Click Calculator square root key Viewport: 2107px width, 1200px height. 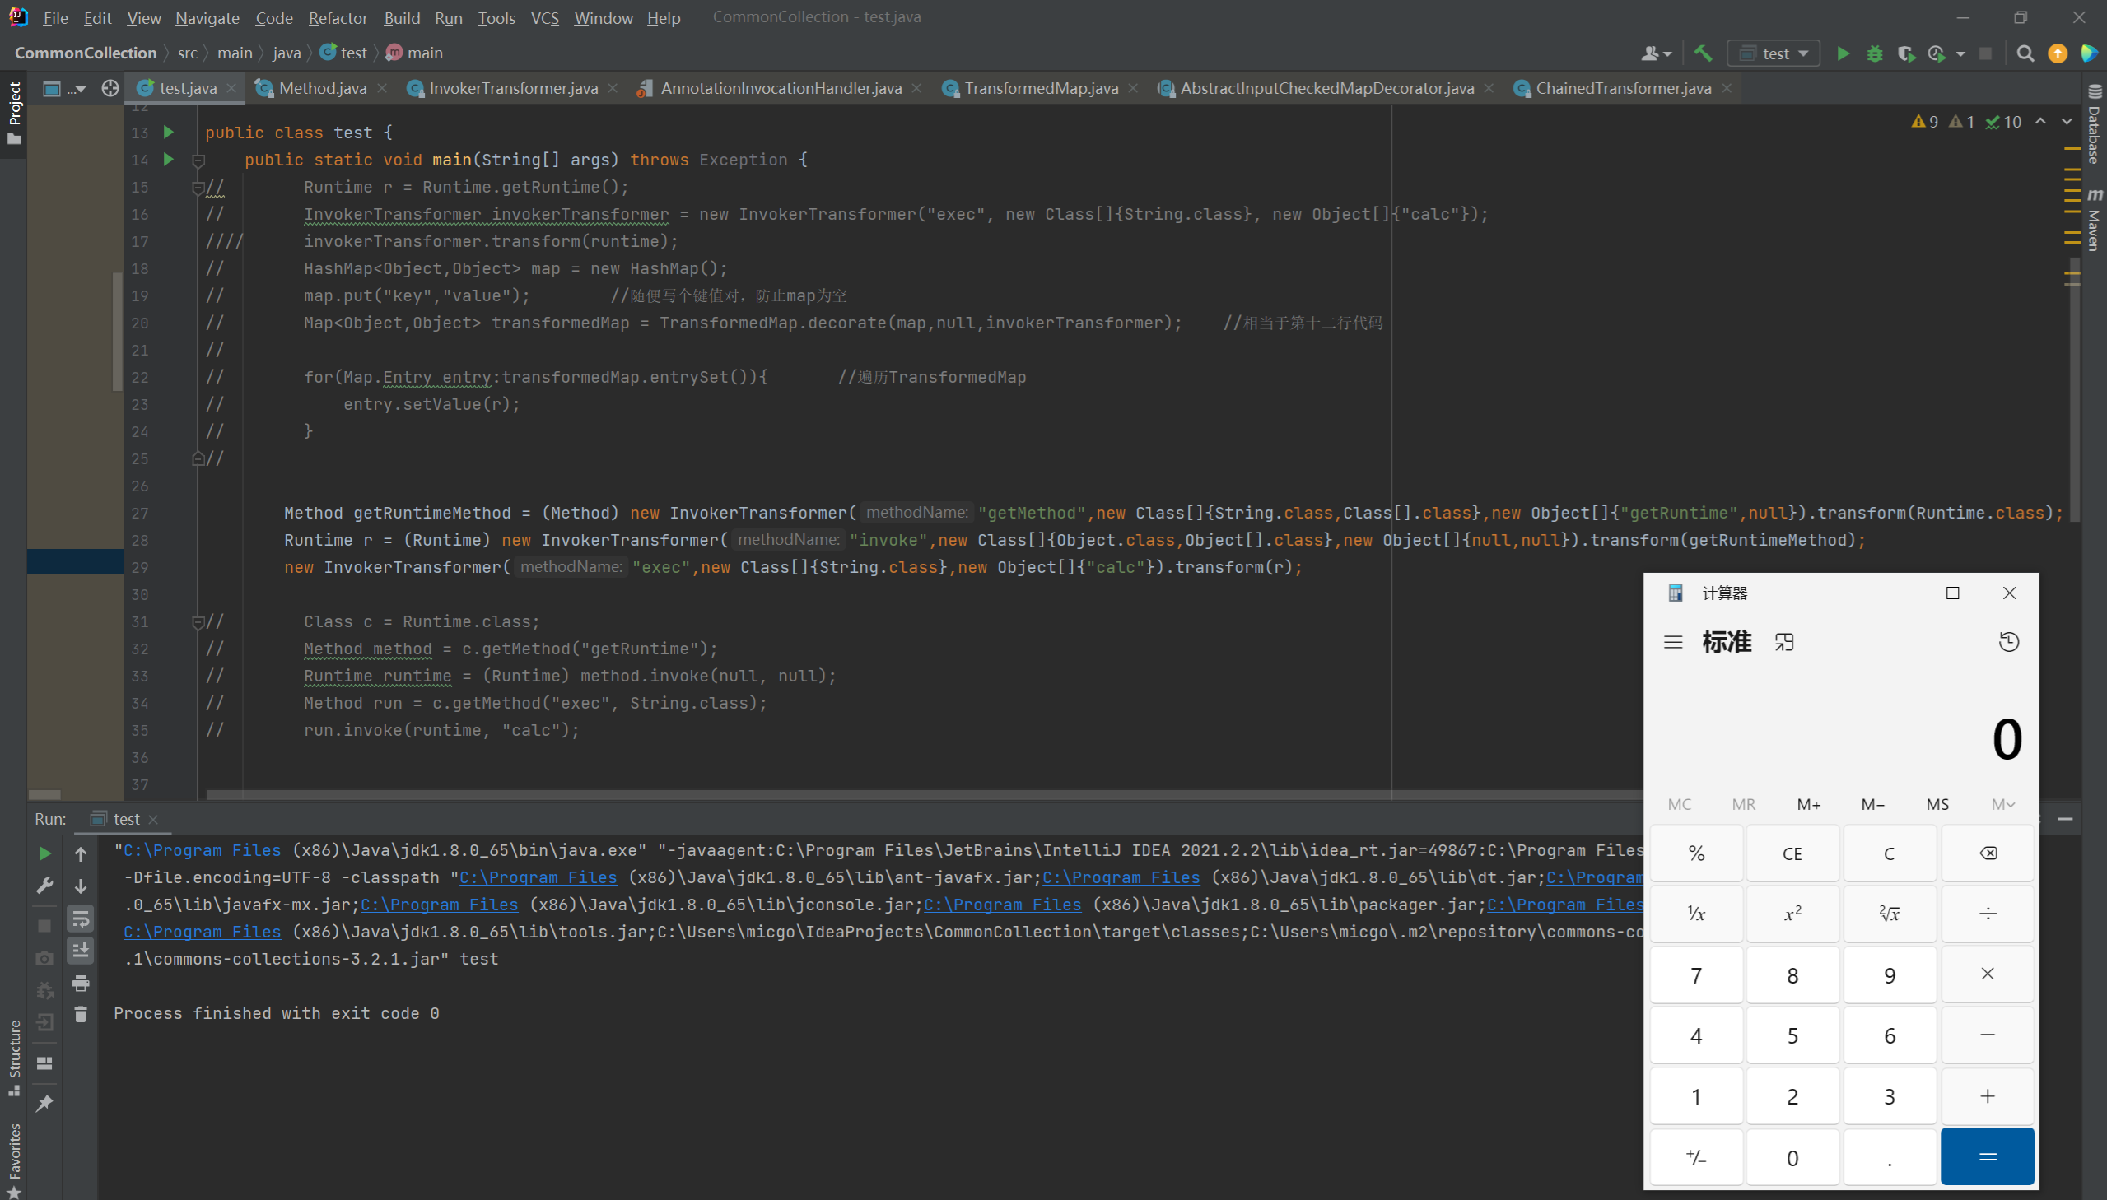(1890, 914)
